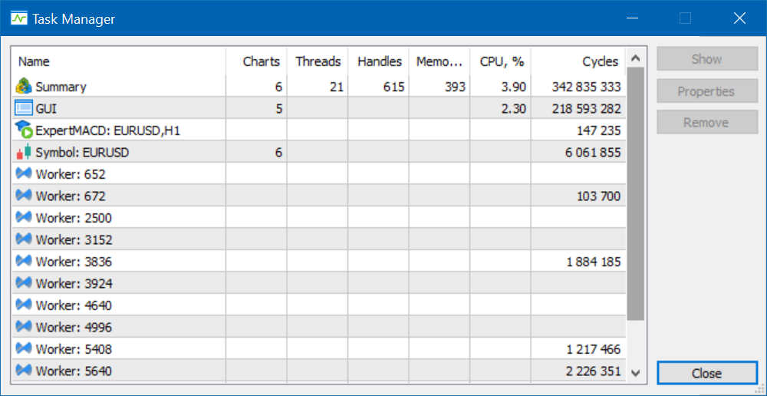
Task: Click the Worker: 652 icon
Action: click(24, 174)
